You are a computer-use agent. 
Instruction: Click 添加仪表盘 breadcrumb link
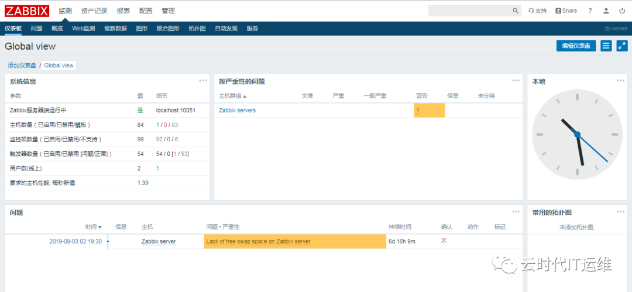point(22,65)
